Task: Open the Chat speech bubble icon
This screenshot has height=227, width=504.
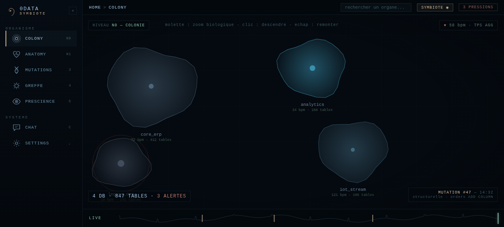Action: pyautogui.click(x=17, y=127)
